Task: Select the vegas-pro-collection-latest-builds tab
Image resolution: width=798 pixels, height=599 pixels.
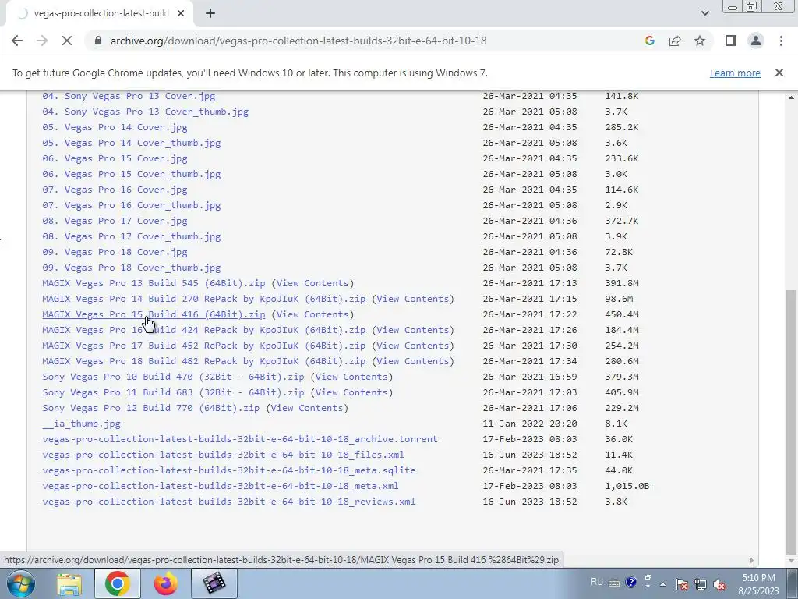Action: point(100,14)
